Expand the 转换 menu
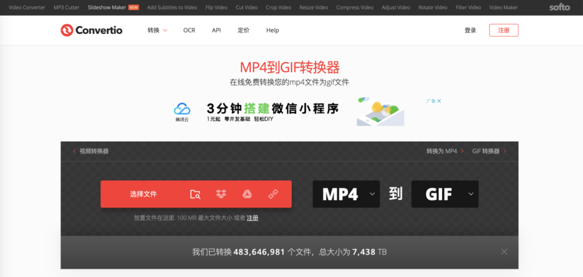Viewport: 583px width, 277px height. pos(157,30)
